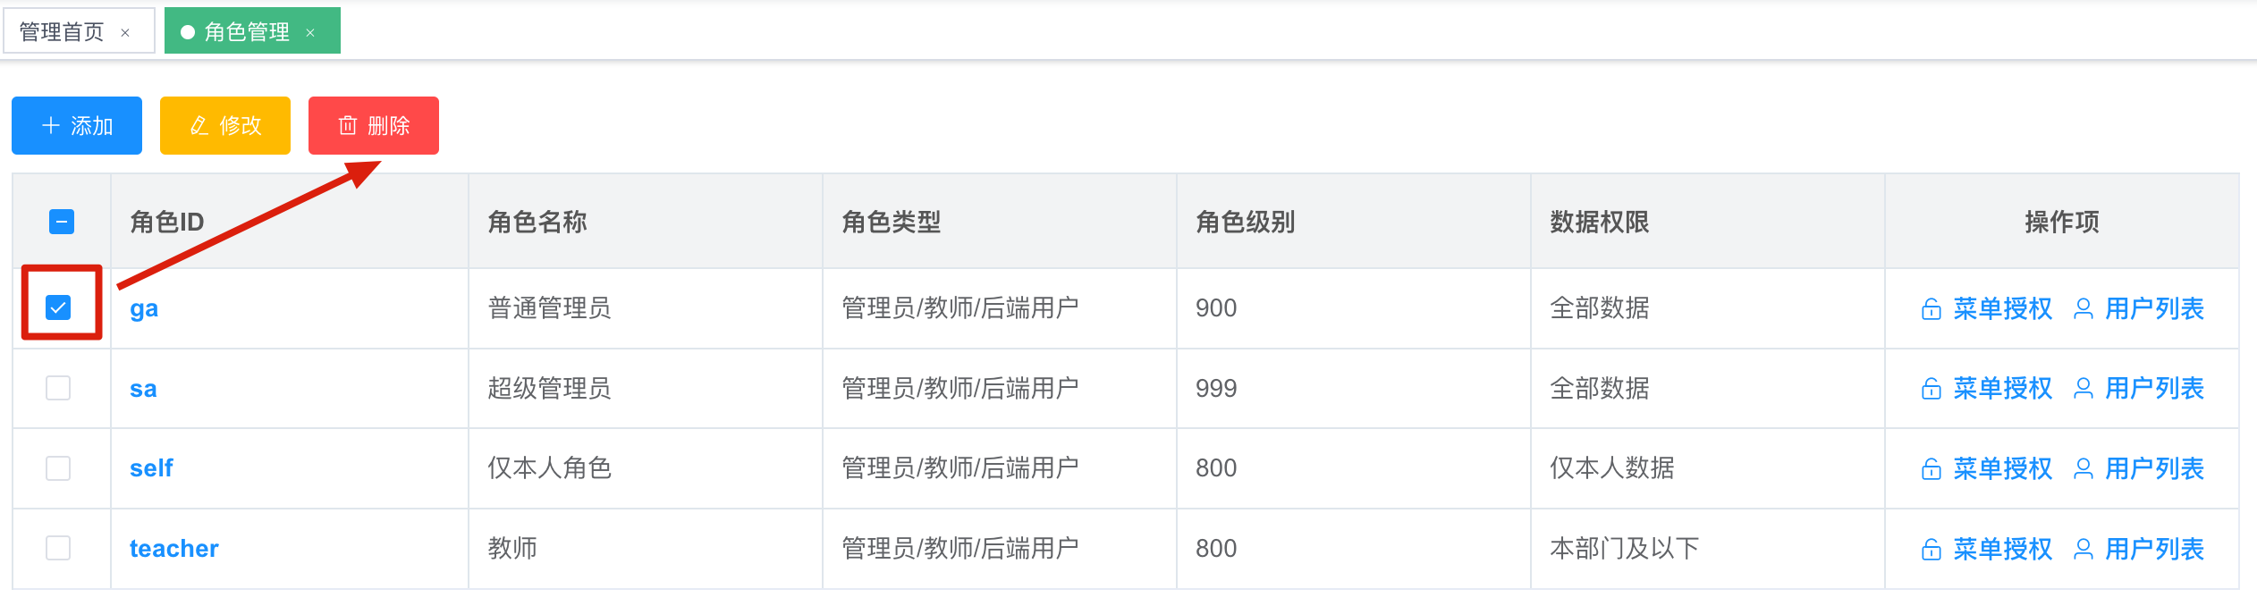Open the teacher role ID link
Image resolution: width=2257 pixels, height=606 pixels.
pos(174,548)
